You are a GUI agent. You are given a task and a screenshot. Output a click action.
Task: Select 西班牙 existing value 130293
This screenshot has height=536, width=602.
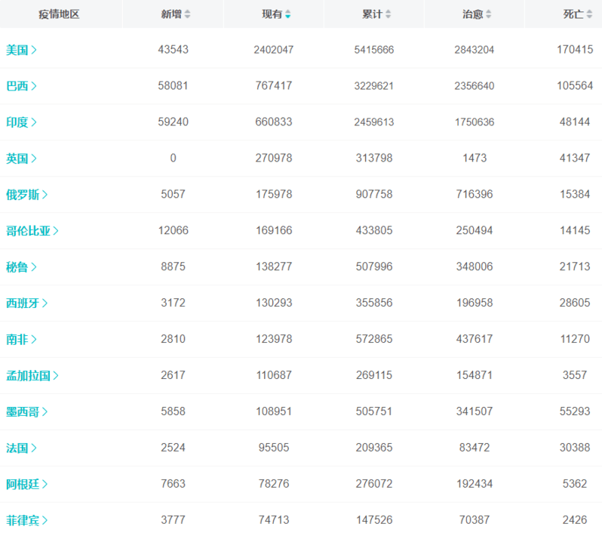point(274,303)
